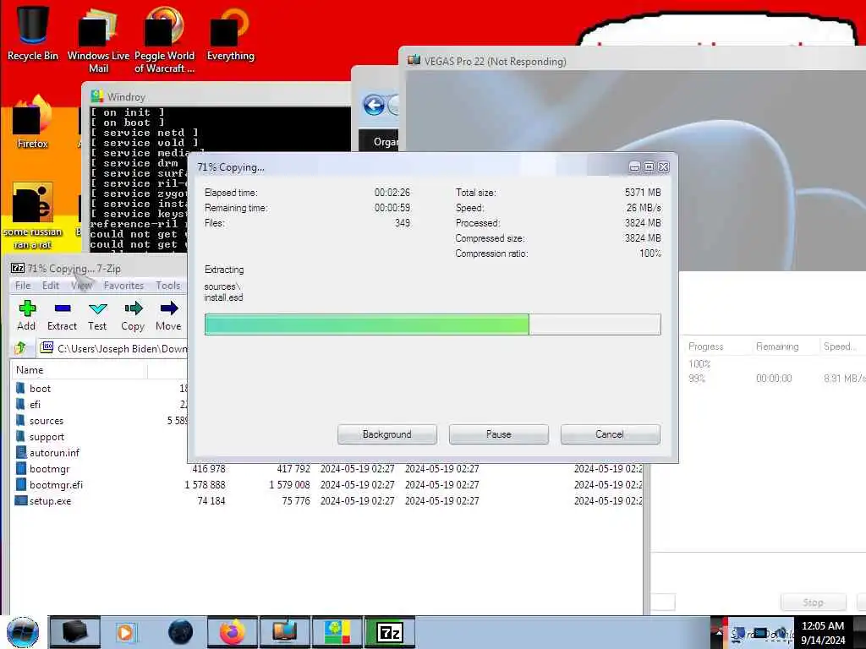
Task: Open the VEGAS Pro taskbar button
Action: coord(285,632)
